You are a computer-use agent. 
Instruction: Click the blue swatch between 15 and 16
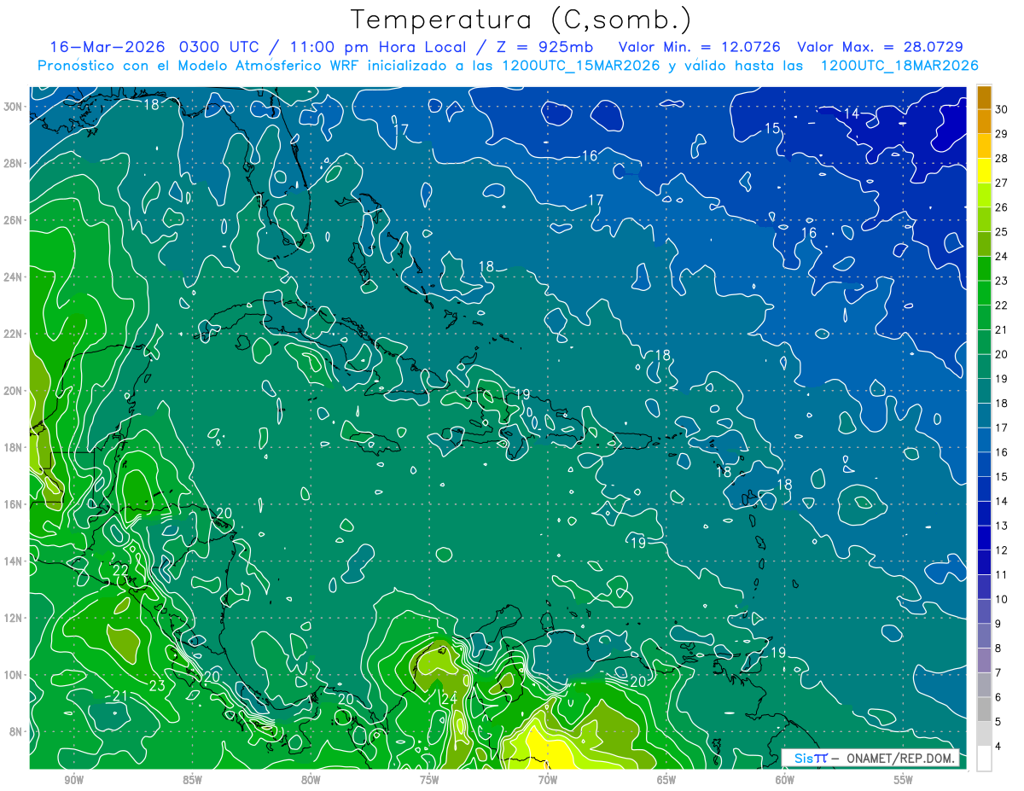[984, 465]
